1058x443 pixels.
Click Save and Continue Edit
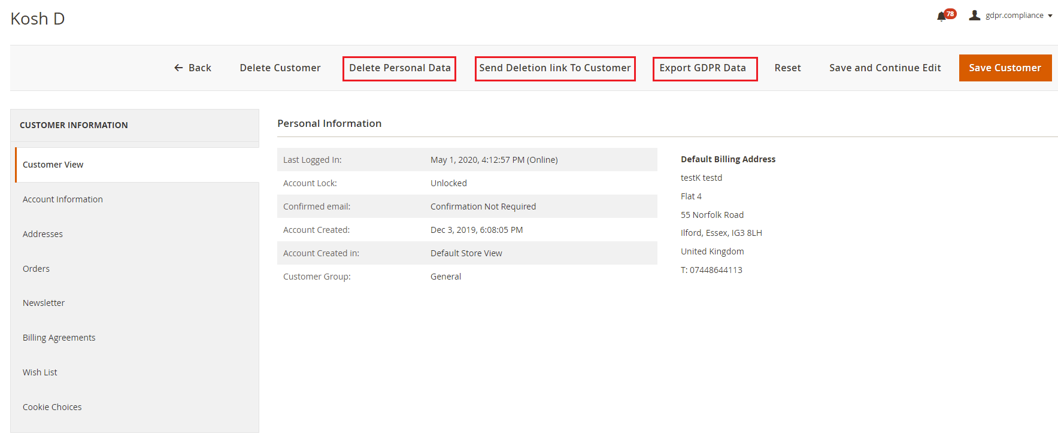pyautogui.click(x=884, y=68)
